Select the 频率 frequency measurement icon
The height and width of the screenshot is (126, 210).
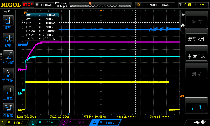(x=8, y=38)
